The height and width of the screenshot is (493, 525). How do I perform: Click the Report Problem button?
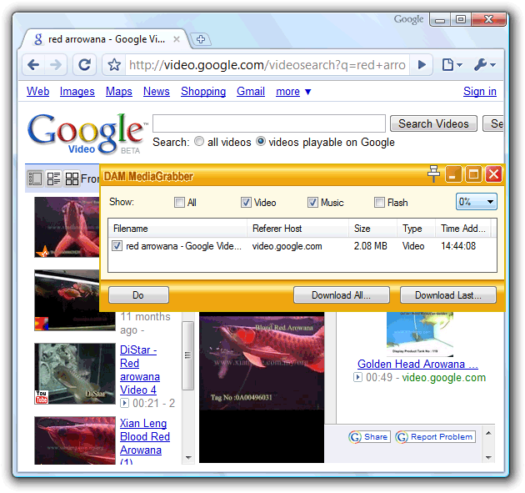(x=435, y=437)
